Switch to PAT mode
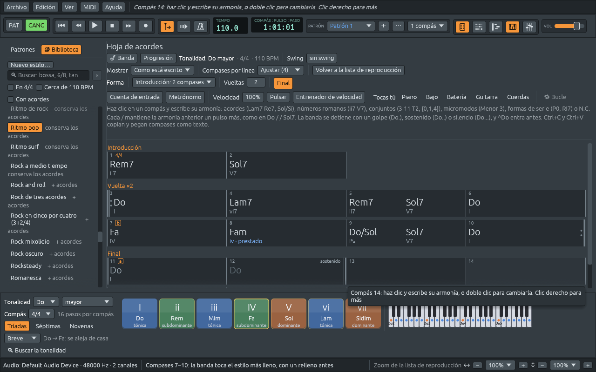The height and width of the screenshot is (372, 596). click(14, 26)
